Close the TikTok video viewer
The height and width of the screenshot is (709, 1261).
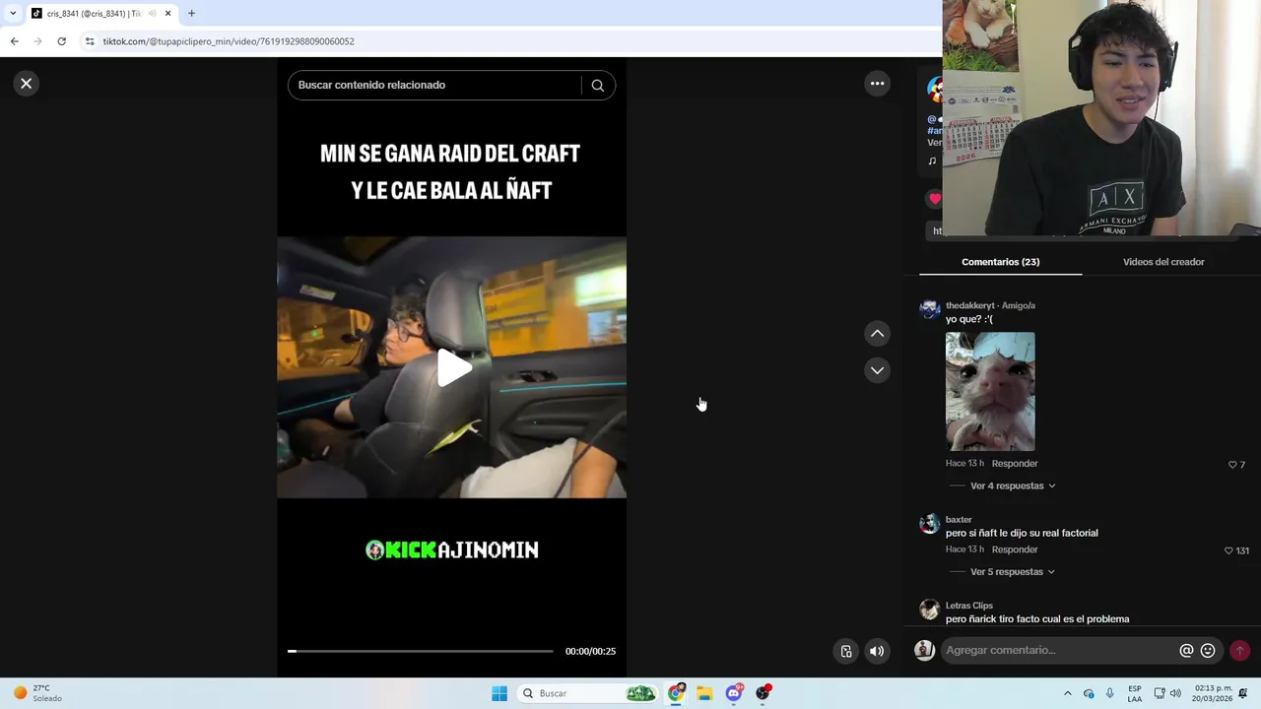coord(27,84)
